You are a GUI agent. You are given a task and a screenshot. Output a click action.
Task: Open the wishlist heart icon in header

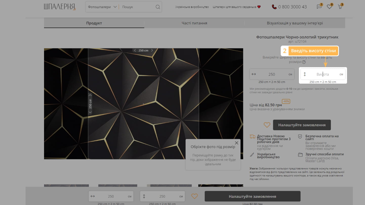[x=329, y=7]
